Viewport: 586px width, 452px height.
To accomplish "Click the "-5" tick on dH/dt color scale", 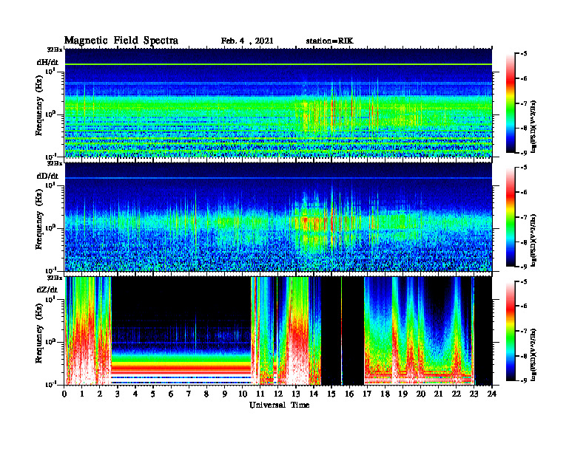I will click(524, 54).
